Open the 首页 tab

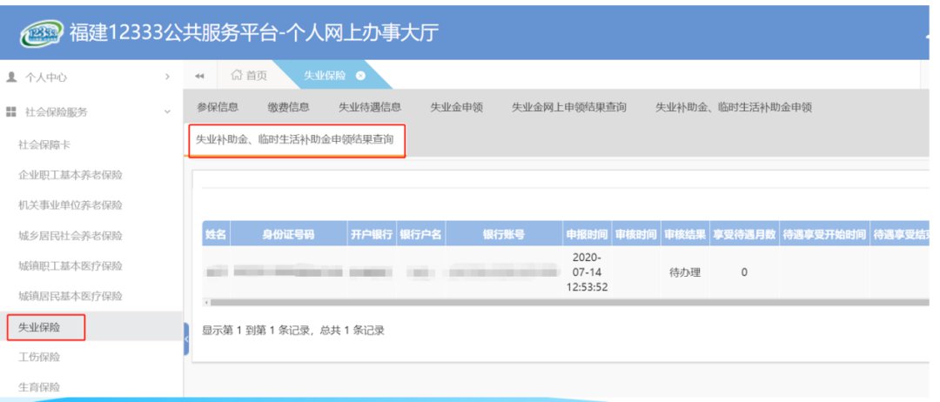point(248,76)
